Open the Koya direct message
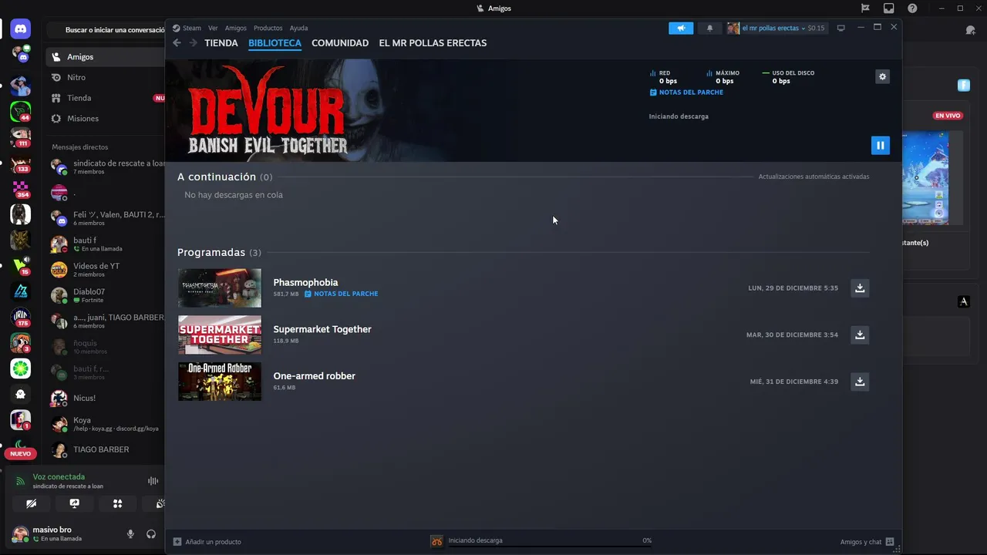Image resolution: width=987 pixels, height=555 pixels. pos(106,424)
